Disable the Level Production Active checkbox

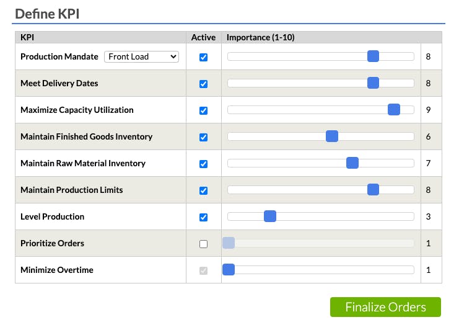point(203,217)
